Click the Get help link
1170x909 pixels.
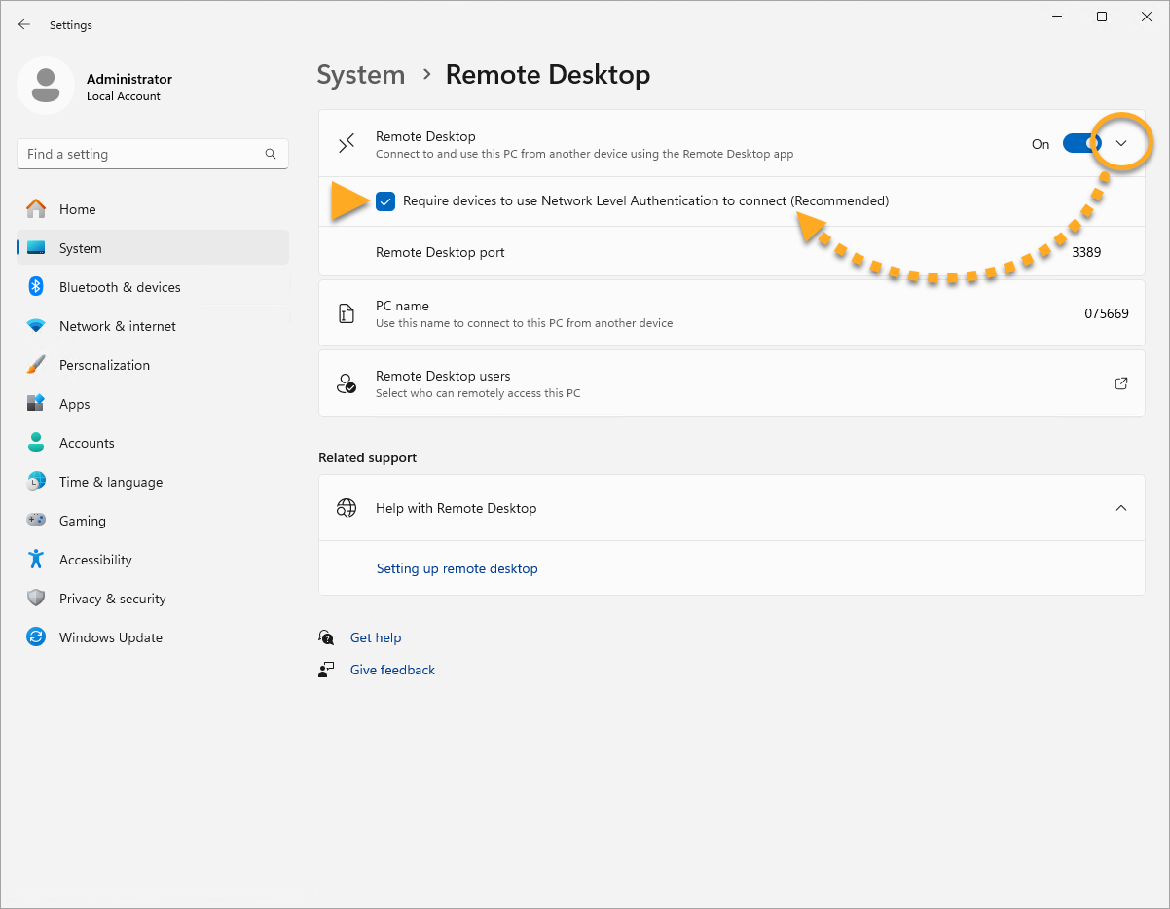(x=376, y=637)
